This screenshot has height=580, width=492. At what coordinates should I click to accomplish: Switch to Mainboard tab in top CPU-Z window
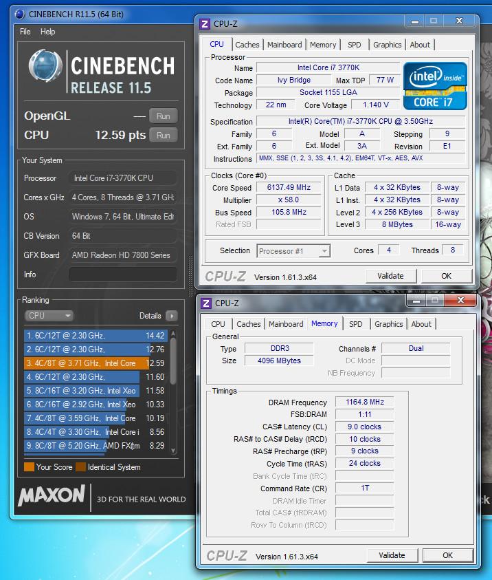point(284,45)
